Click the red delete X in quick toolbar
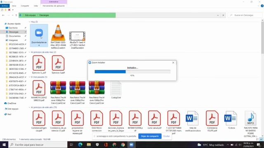This screenshot has width=264, height=148. (x=9, y=10)
